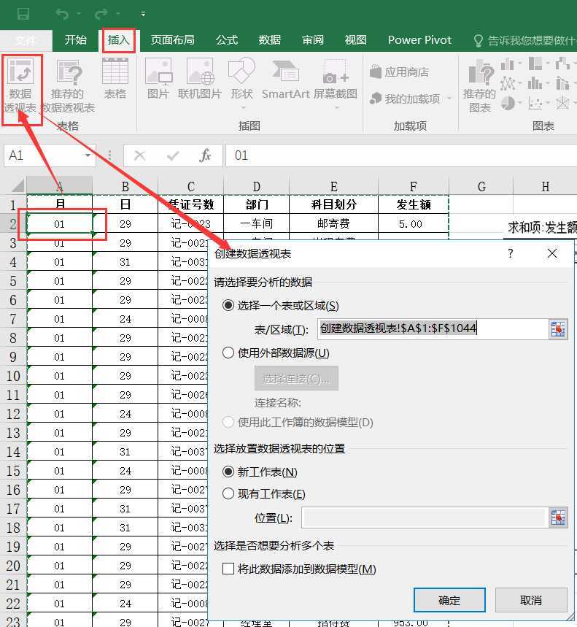This screenshot has height=627, width=577.
Task: Click the Screenshot (屏幕截图) icon
Action: (336, 83)
